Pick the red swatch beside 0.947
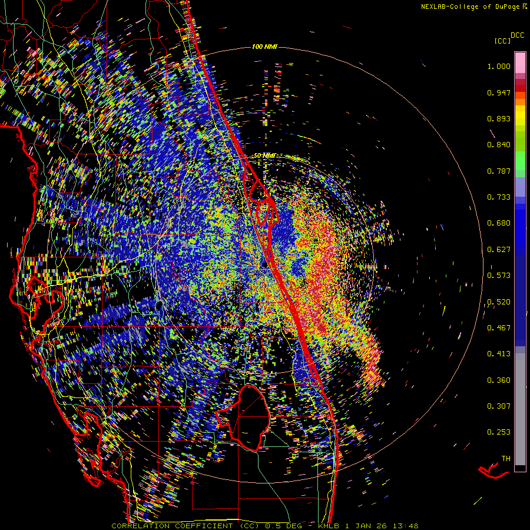The width and height of the screenshot is (530, 530). (520, 88)
